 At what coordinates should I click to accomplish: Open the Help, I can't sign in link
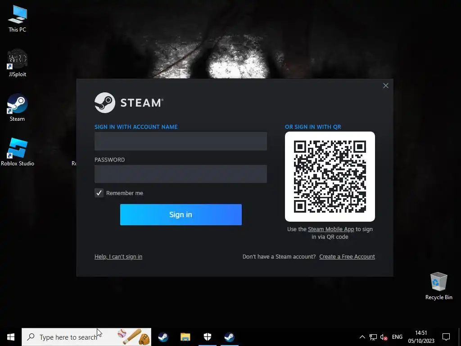(118, 256)
